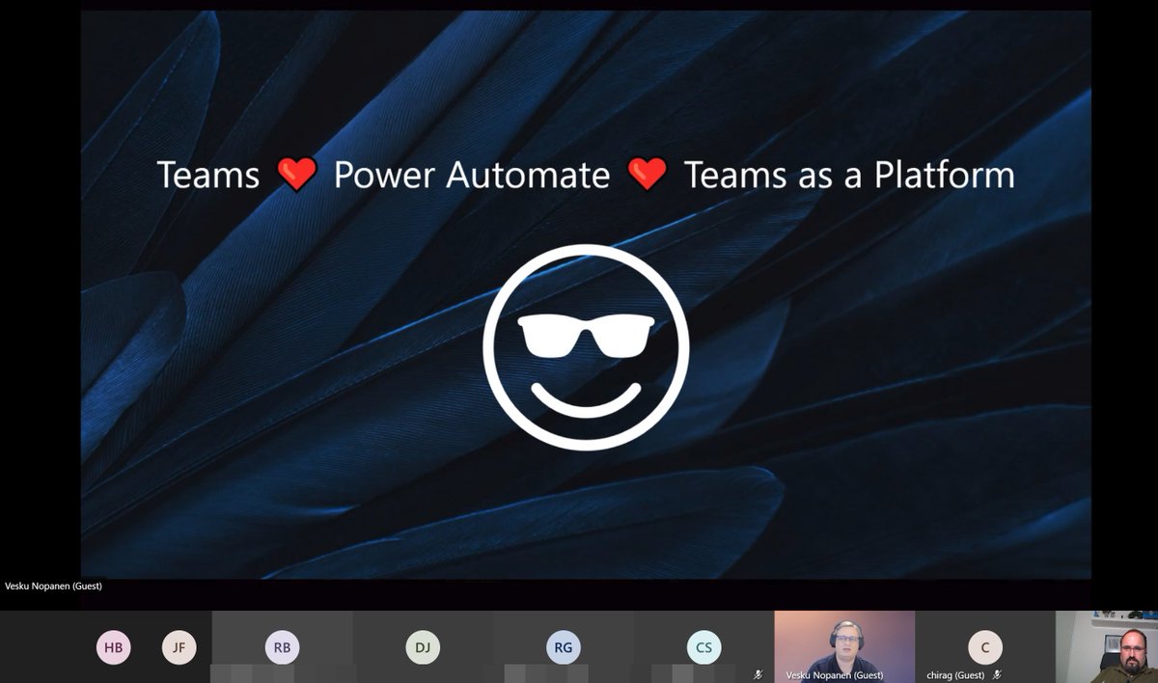Image resolution: width=1158 pixels, height=683 pixels.
Task: Click the 'Teams as a Platform' slide text
Action: point(849,176)
